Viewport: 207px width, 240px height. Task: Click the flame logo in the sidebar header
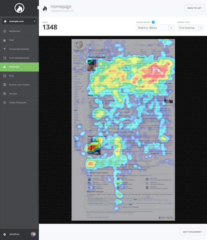point(19,8)
